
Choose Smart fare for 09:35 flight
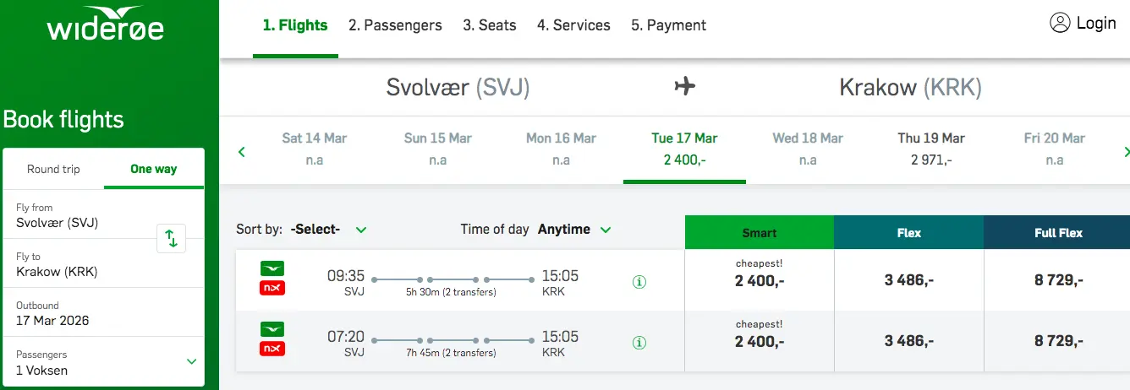759,280
